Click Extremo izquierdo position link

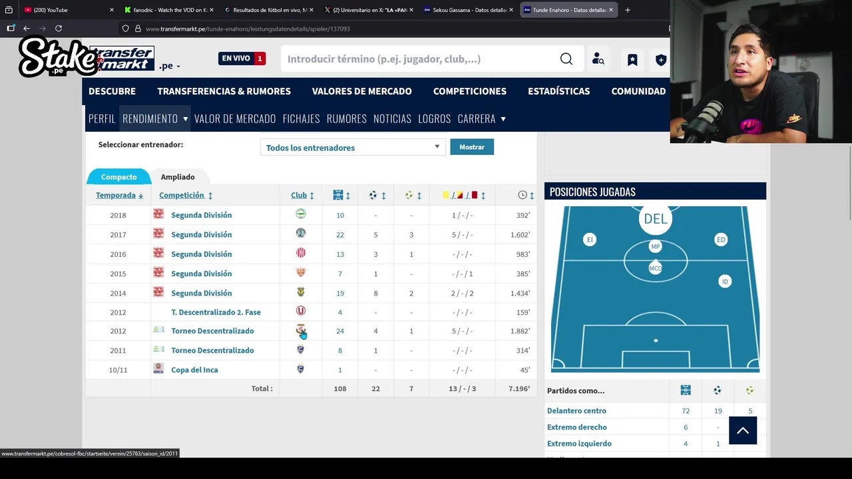[579, 443]
